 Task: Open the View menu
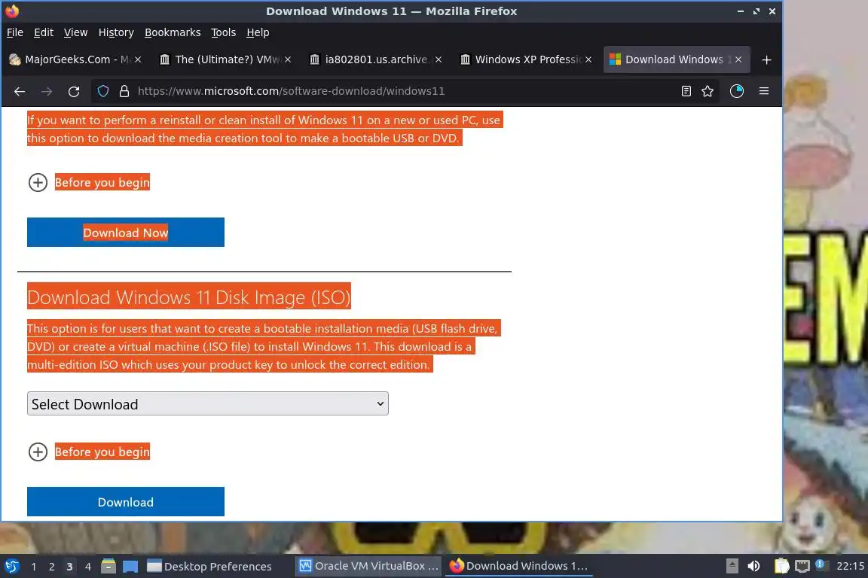pyautogui.click(x=75, y=32)
